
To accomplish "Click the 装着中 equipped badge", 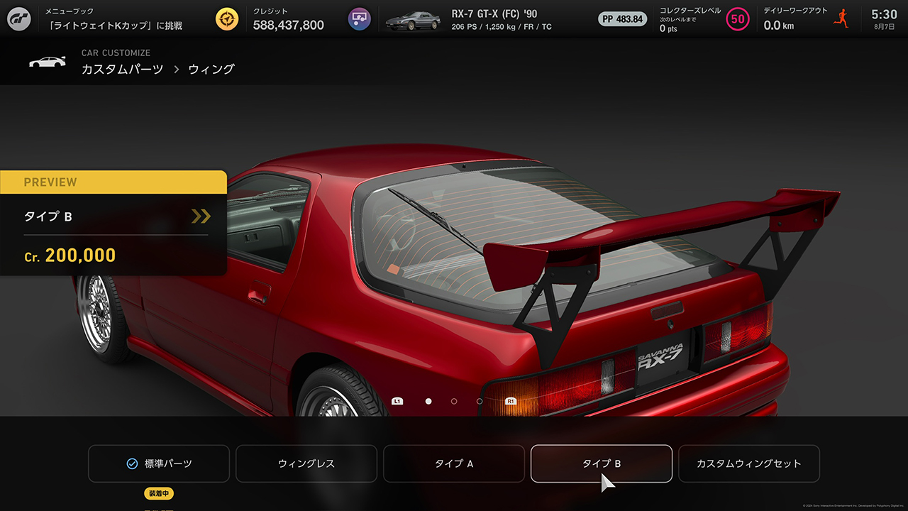I will [159, 493].
